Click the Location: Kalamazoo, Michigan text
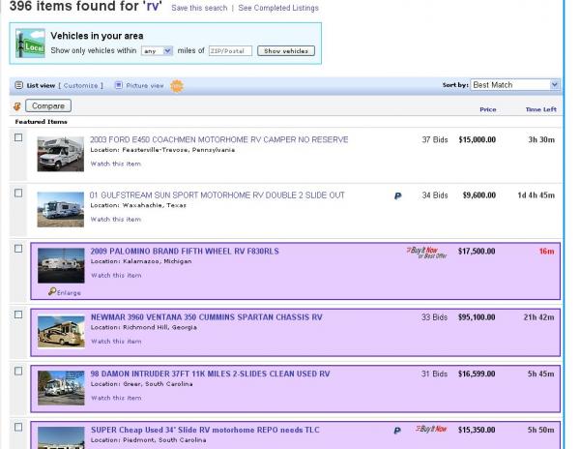 (141, 261)
